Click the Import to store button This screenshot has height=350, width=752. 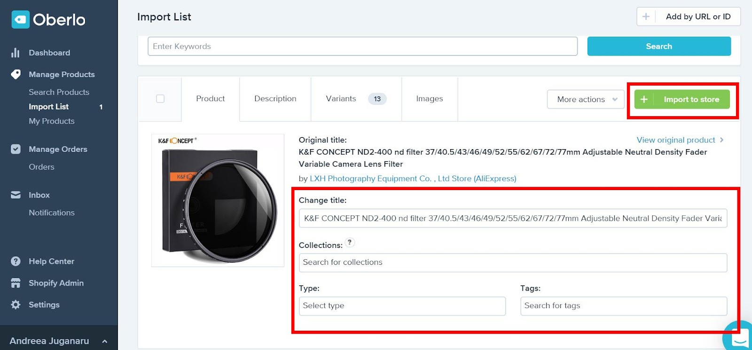point(682,99)
